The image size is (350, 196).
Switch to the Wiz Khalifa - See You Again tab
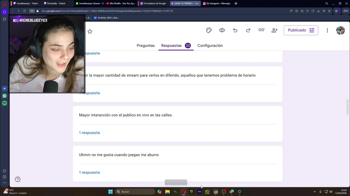(x=120, y=3)
